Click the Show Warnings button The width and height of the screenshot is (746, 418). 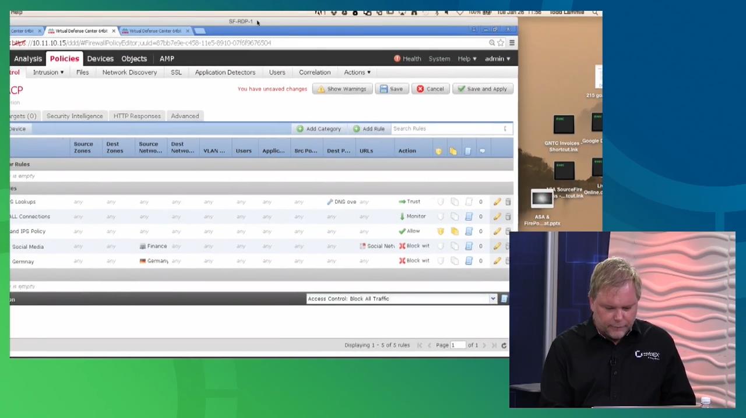[x=342, y=89]
